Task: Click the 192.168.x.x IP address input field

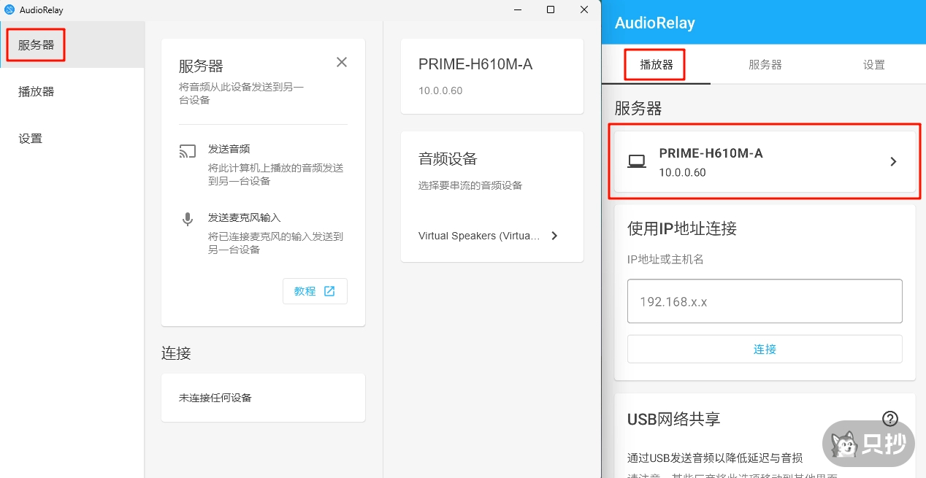Action: coord(765,301)
